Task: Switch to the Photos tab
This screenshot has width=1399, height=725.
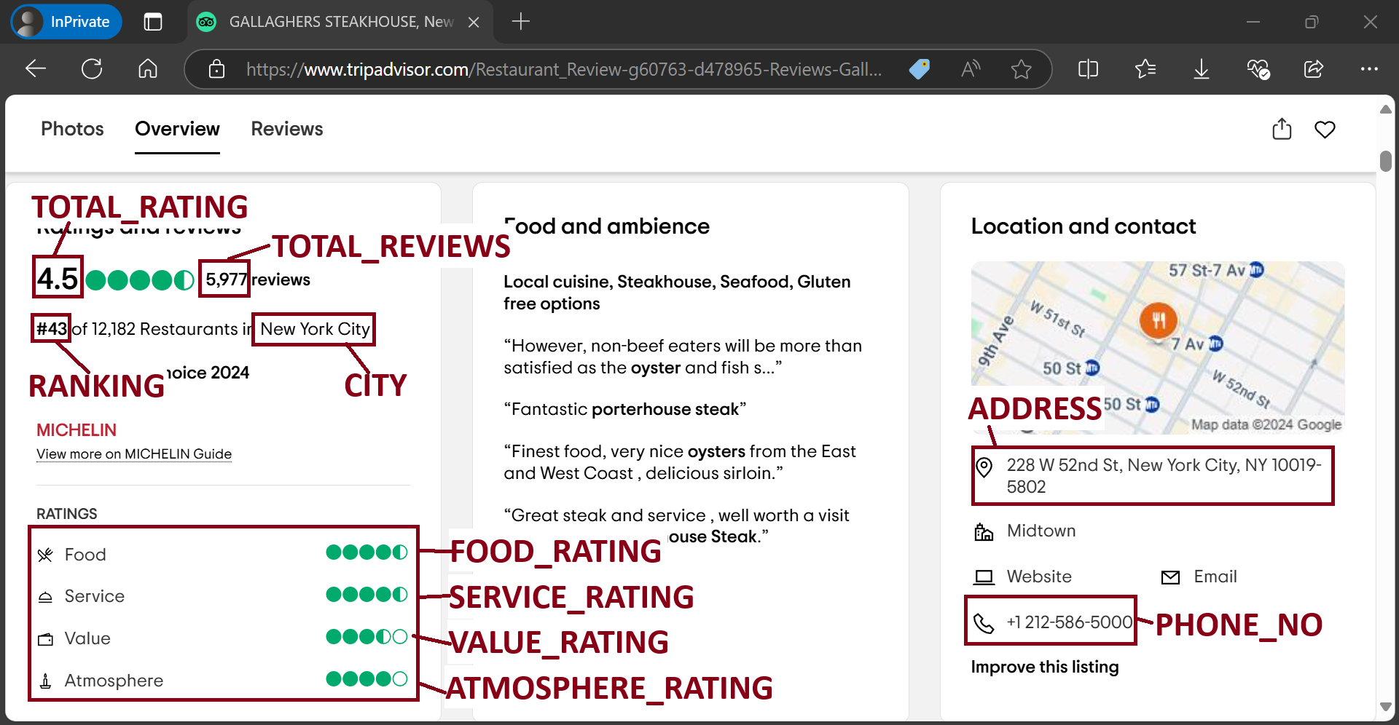Action: click(x=72, y=129)
